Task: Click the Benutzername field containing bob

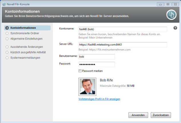Action: click(x=96, y=57)
